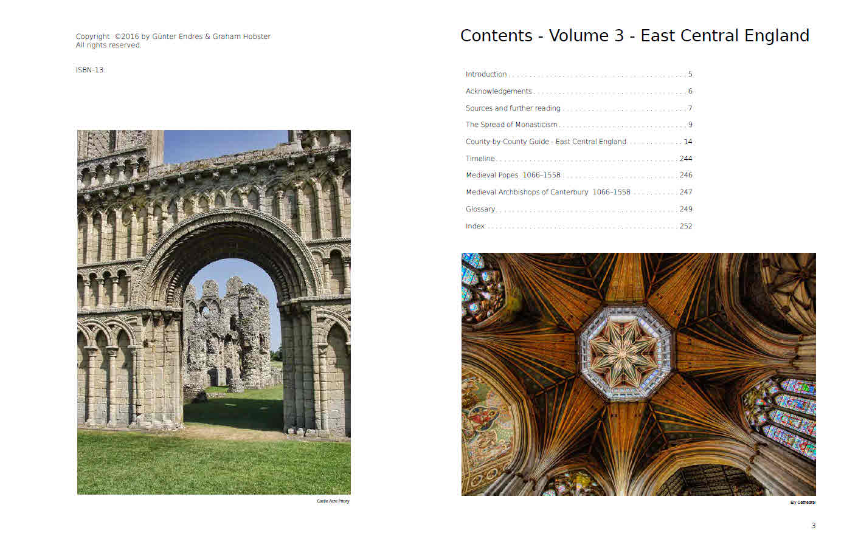The height and width of the screenshot is (539, 844).
Task: Jump to the Glossary entry
Action: [x=480, y=209]
